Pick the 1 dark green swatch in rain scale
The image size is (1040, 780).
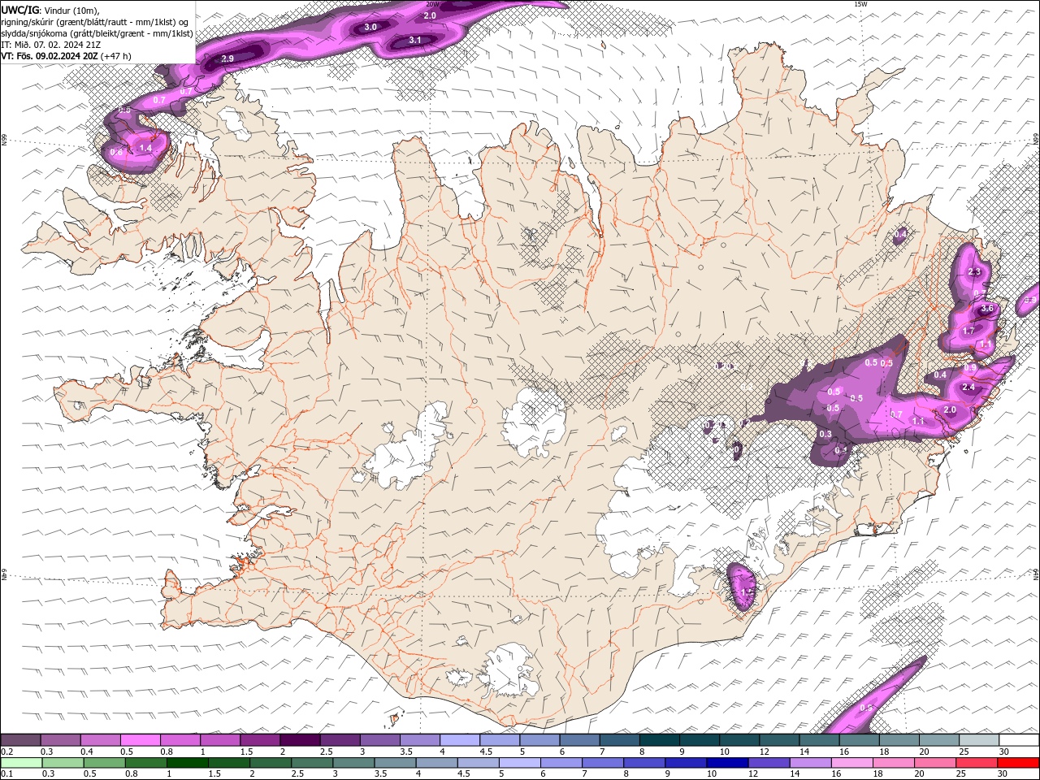click(x=188, y=763)
